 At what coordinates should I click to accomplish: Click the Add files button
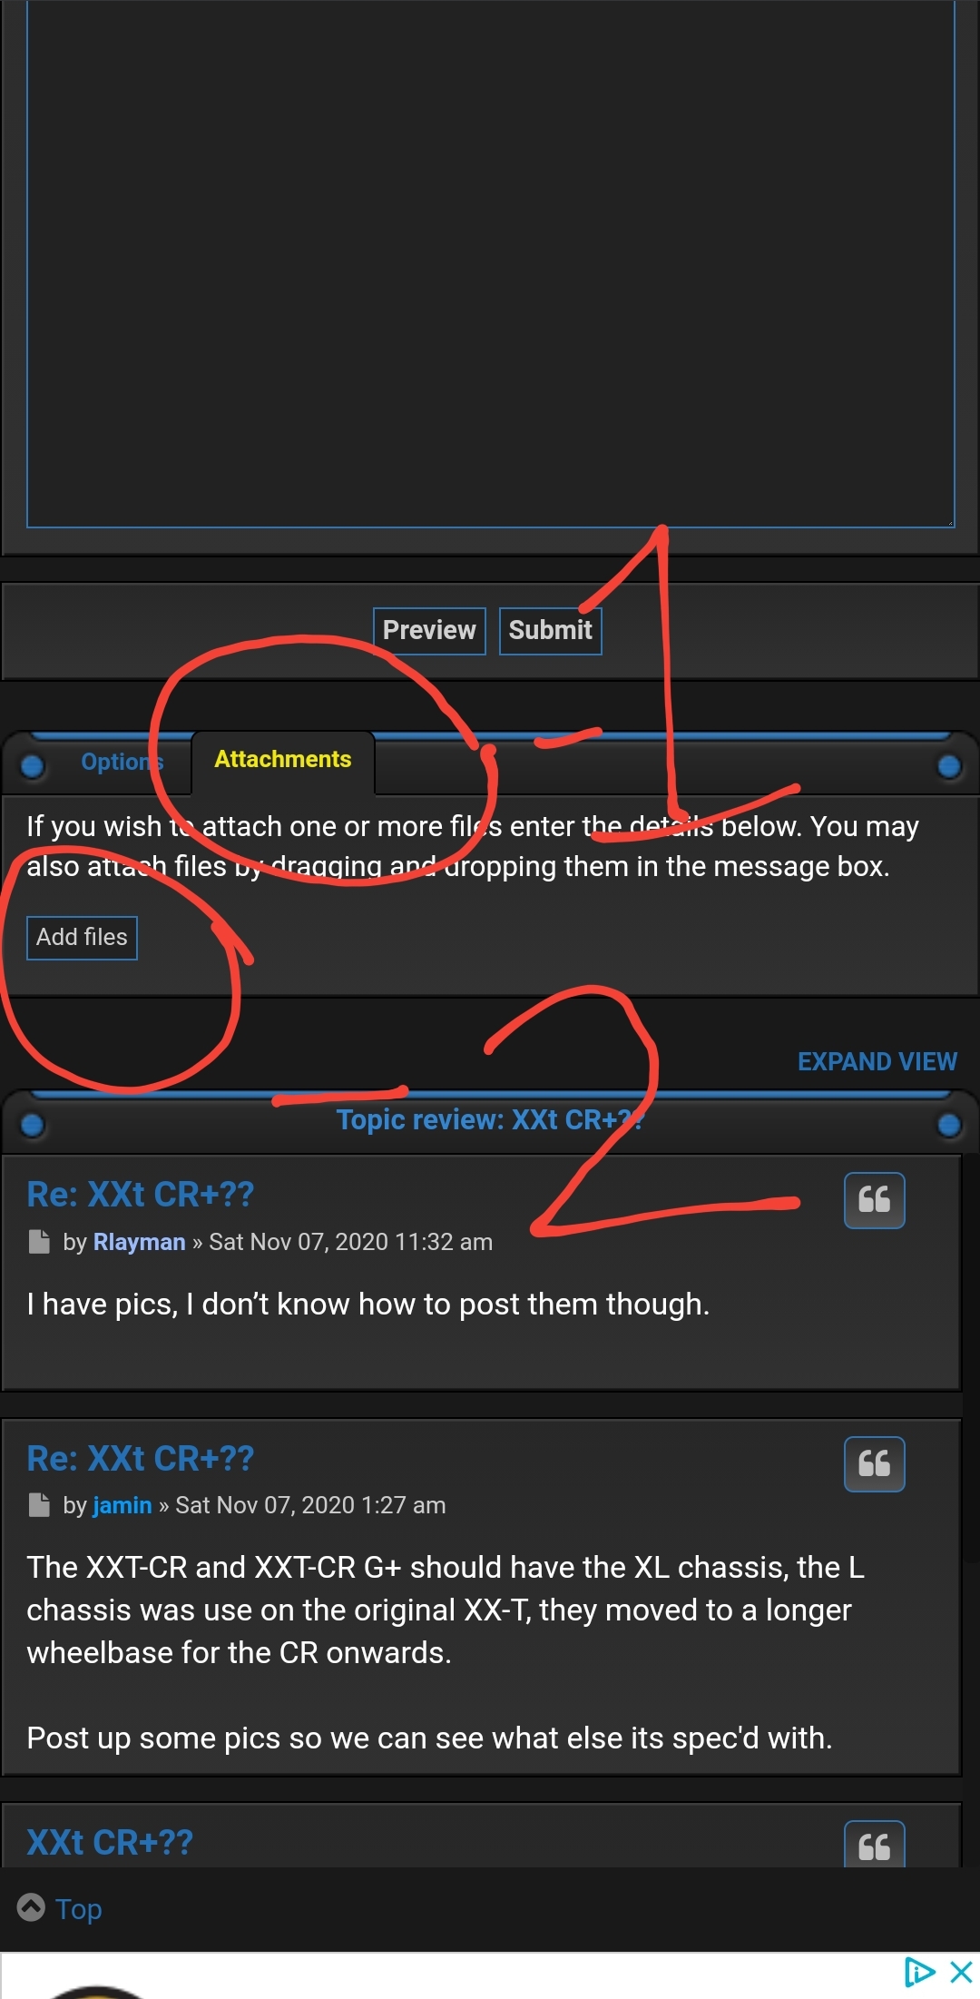pos(82,937)
